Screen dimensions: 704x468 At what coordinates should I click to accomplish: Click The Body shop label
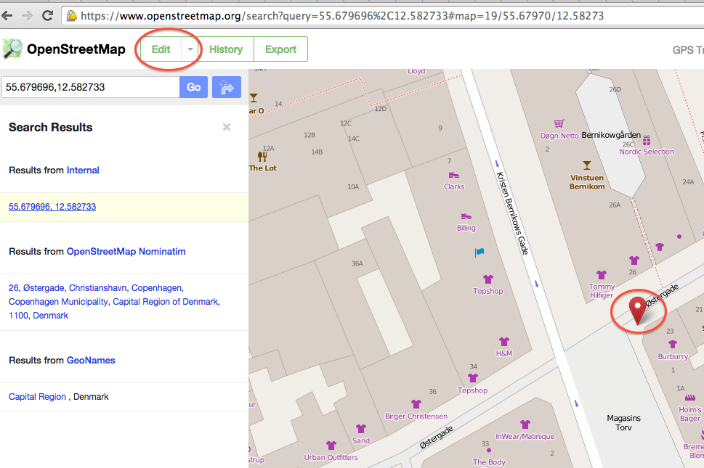pos(489,461)
